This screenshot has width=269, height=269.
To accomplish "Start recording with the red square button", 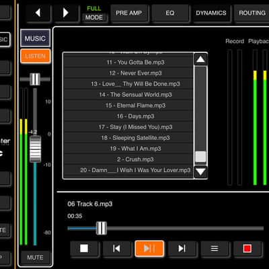I will [247, 248].
